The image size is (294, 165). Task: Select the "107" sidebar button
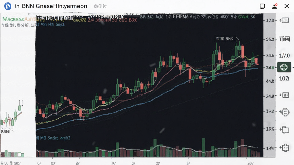[284, 78]
